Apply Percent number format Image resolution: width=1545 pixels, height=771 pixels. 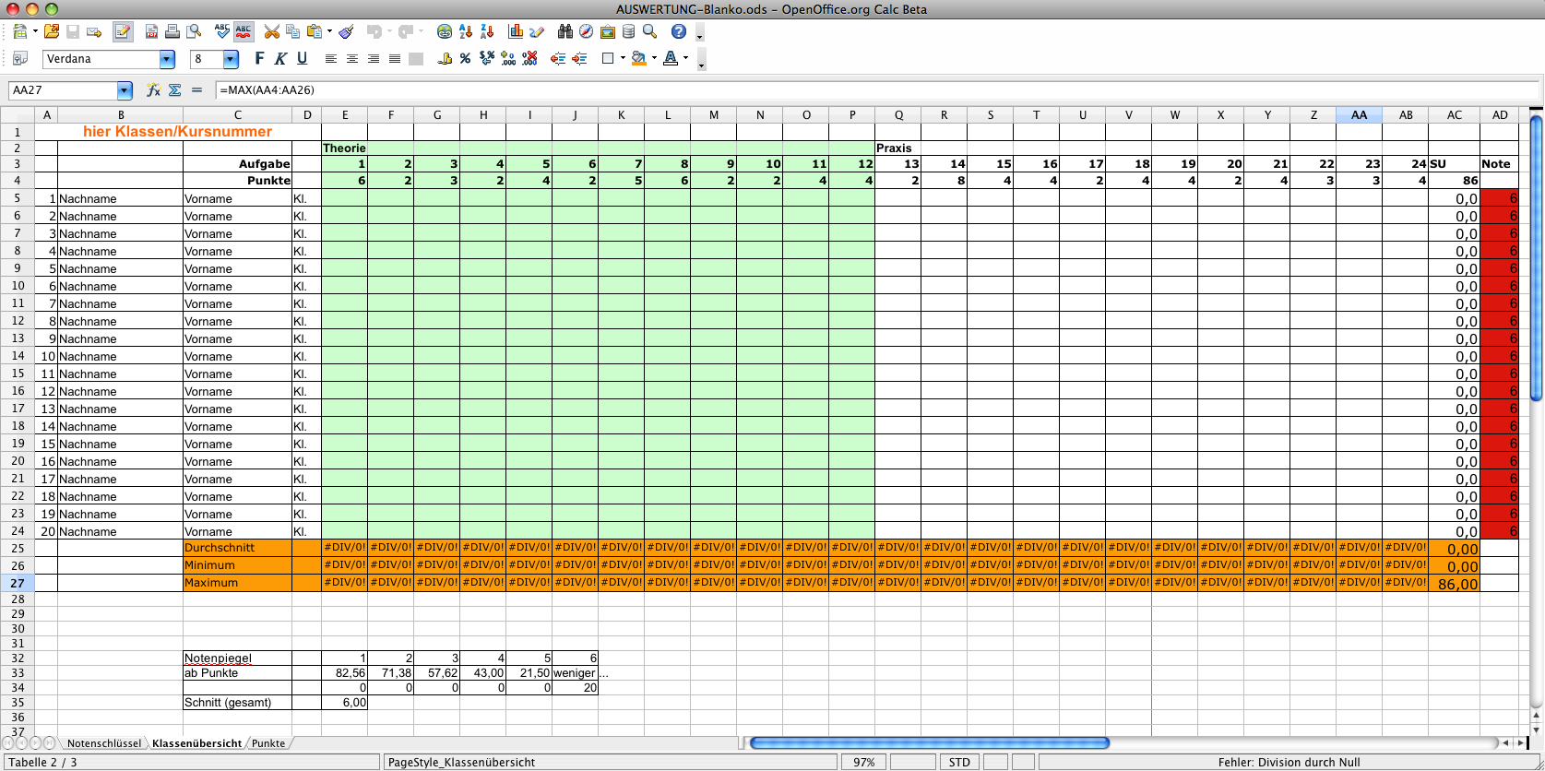466,58
